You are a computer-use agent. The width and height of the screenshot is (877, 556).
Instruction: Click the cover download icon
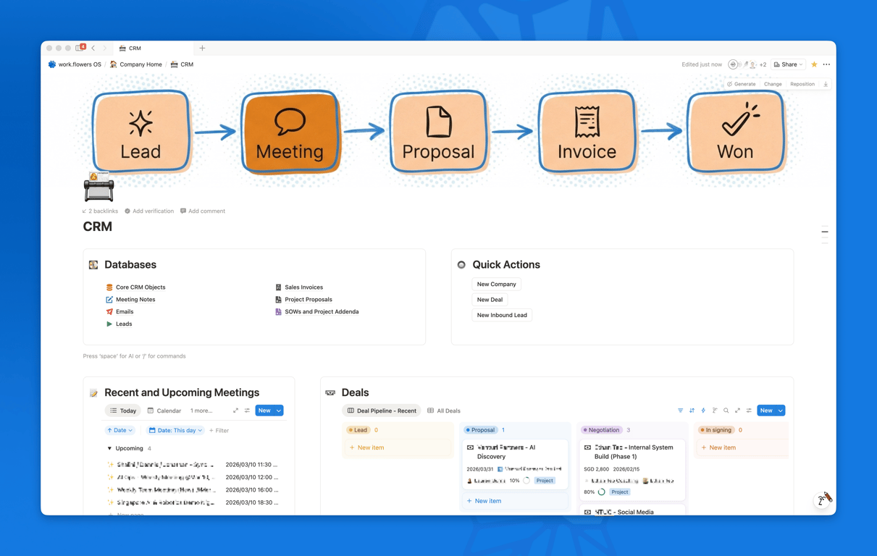click(x=826, y=84)
